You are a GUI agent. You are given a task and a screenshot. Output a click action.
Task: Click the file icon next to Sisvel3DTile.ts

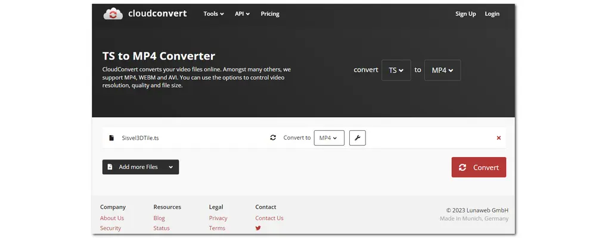point(111,138)
